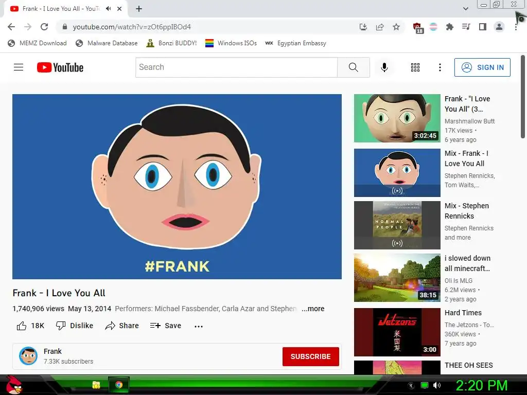Click the YouTube Search field
This screenshot has width=527, height=395.
pyautogui.click(x=236, y=67)
